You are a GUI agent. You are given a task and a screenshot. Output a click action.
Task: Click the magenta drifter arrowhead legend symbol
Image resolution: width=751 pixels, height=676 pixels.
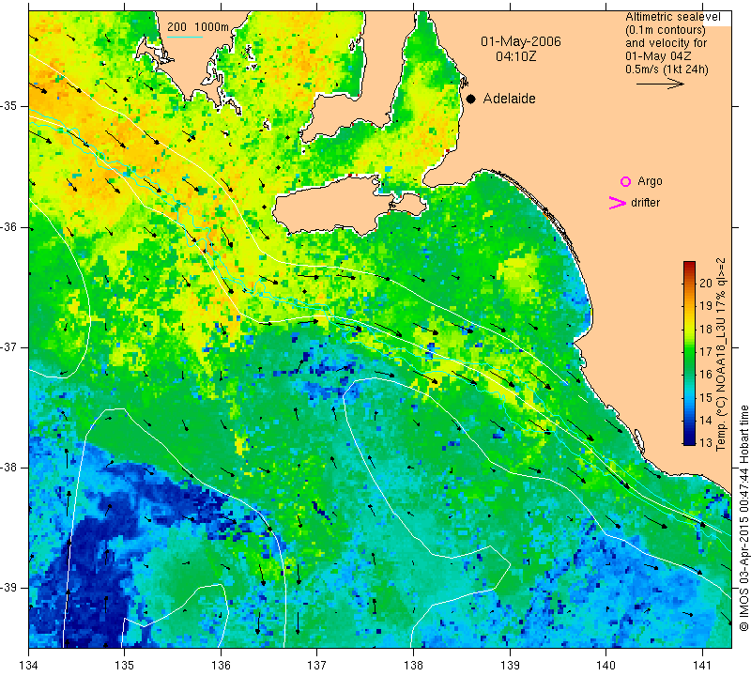tap(618, 203)
